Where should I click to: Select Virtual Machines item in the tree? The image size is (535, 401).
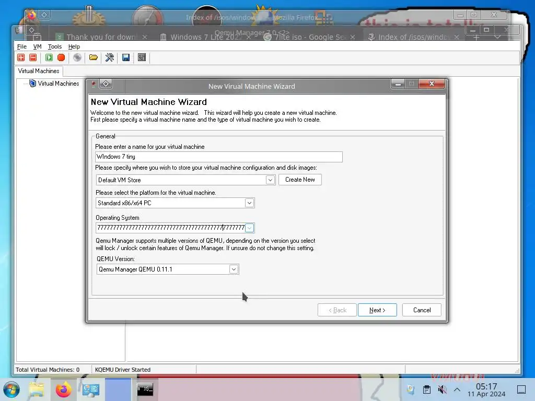tap(59, 84)
